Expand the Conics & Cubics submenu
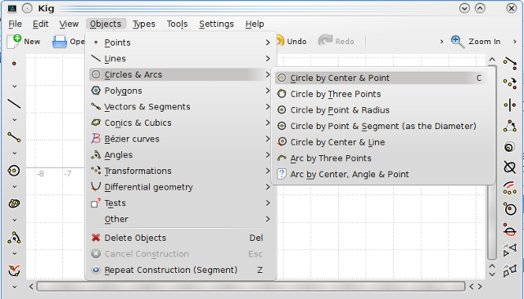The width and height of the screenshot is (524, 299). coord(180,123)
